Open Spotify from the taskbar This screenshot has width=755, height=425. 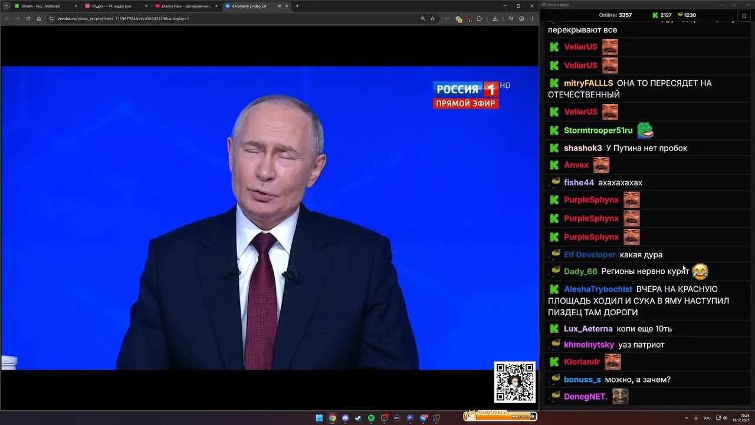[371, 418]
